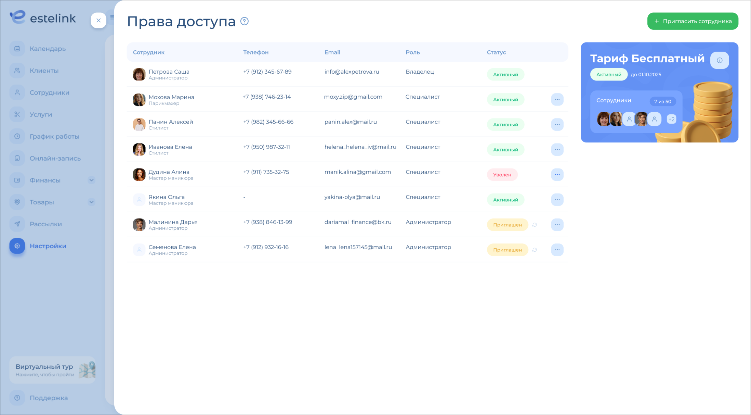Click the Телефон column header

coord(256,52)
